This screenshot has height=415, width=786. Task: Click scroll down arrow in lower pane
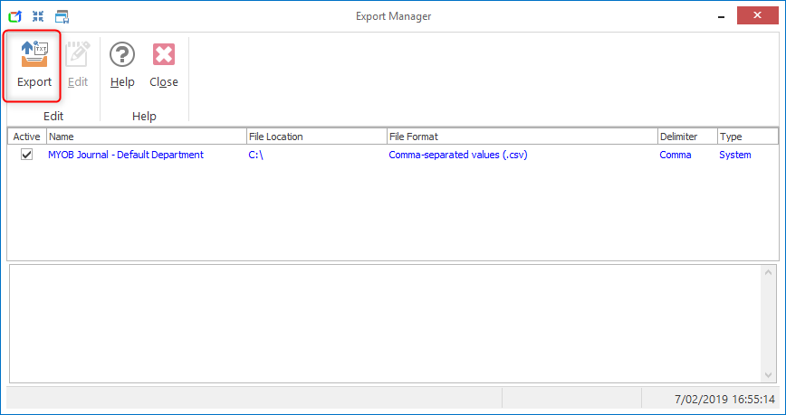coord(770,374)
